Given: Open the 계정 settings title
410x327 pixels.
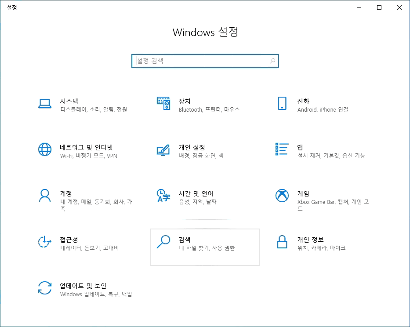Looking at the screenshot, I should tap(66, 193).
